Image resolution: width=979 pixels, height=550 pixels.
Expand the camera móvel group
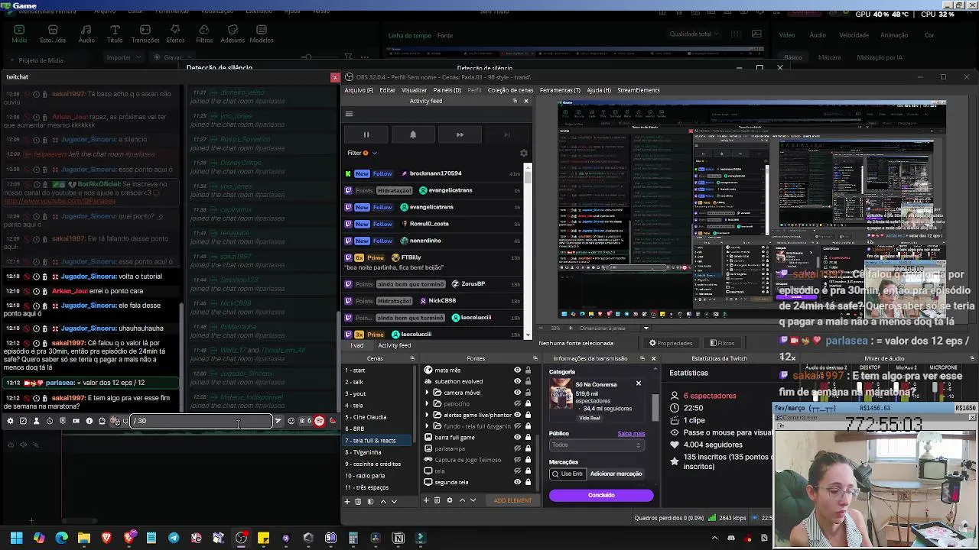coord(427,393)
